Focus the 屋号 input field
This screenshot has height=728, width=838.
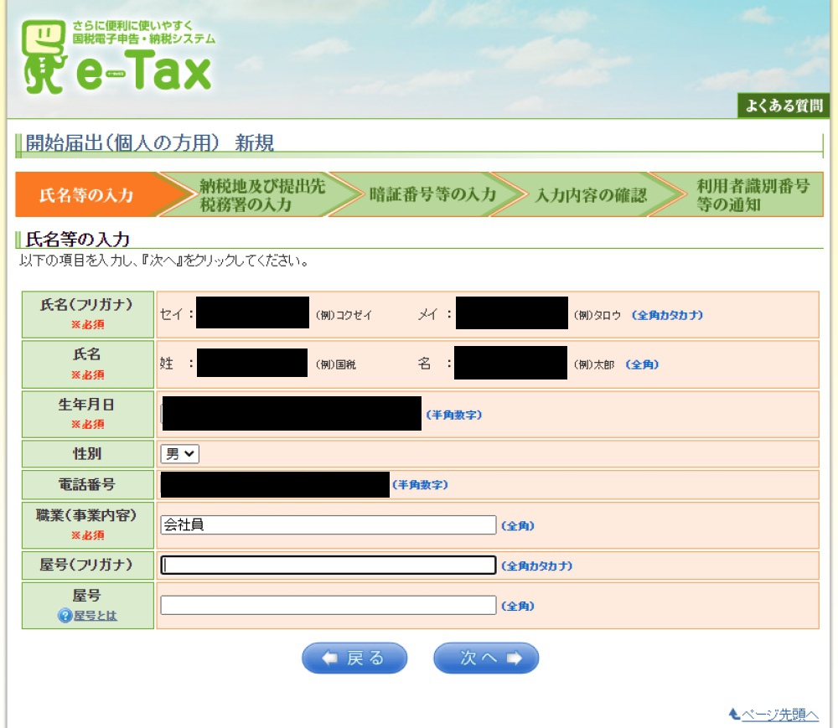pos(328,605)
